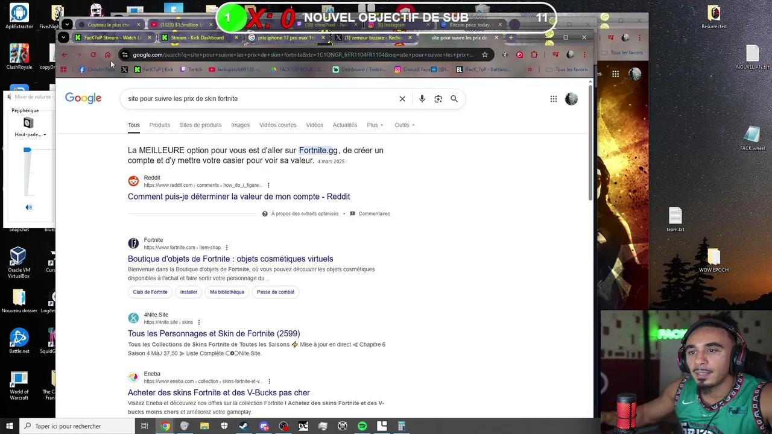This screenshot has height=434, width=772.
Task: Switch to the Actualités tab
Action: click(x=345, y=125)
